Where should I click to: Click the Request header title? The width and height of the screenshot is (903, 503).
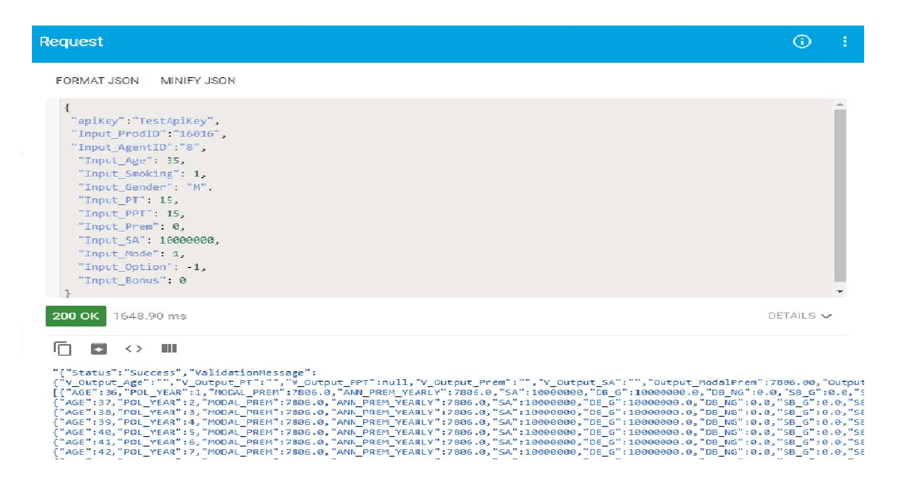pyautogui.click(x=71, y=41)
